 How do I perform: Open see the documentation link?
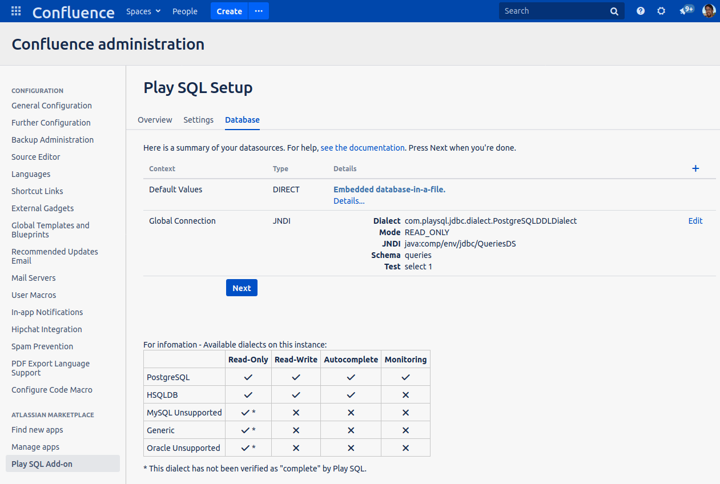tap(363, 148)
